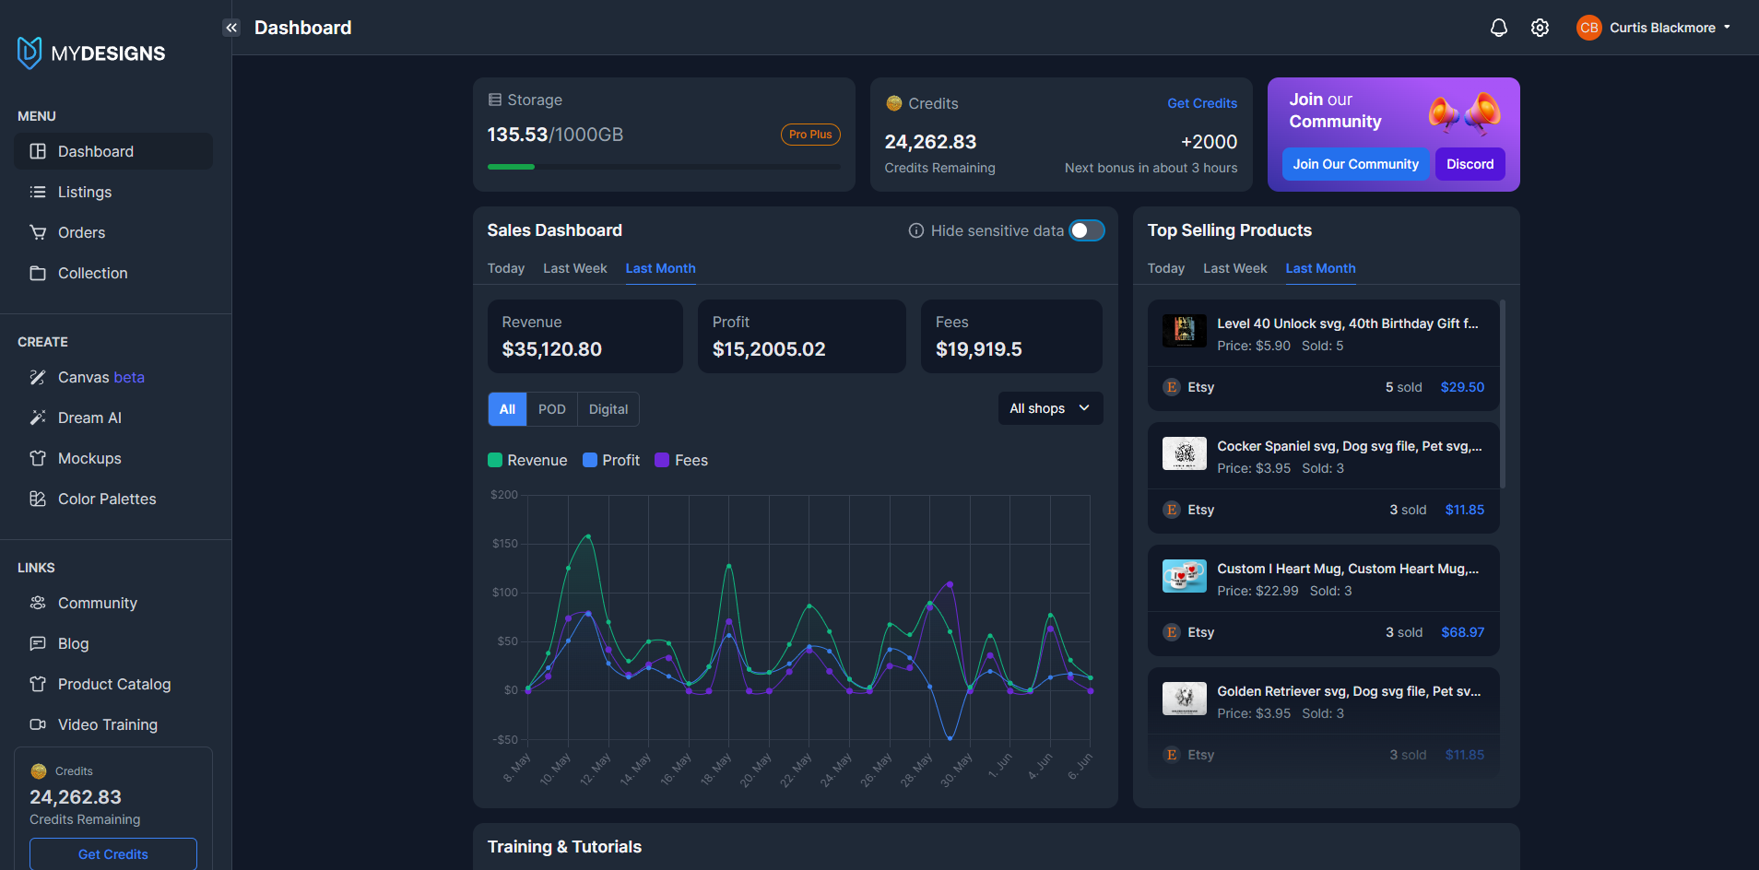Select the POD filter
Screen dimensions: 1759x870
551,408
